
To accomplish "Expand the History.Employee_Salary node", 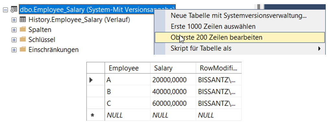I will pyautogui.click(x=14, y=20).
